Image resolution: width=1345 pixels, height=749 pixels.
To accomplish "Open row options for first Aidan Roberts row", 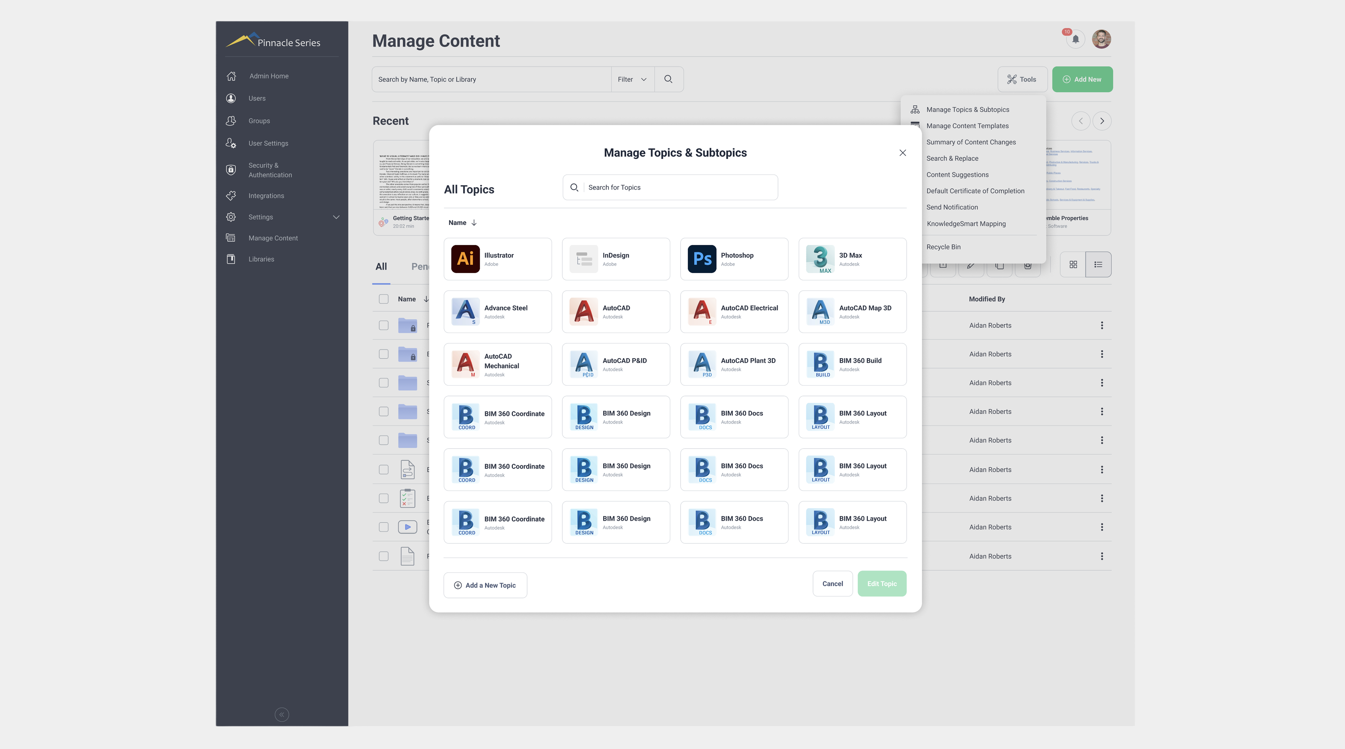I will coord(1102,326).
